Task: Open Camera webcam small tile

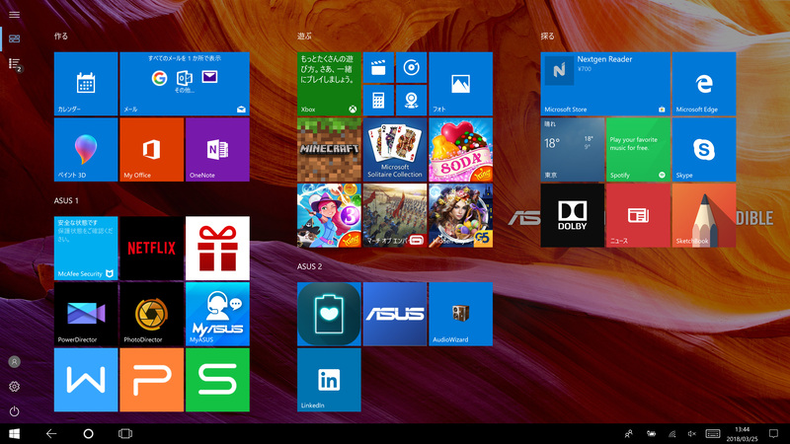Action: pos(411,101)
